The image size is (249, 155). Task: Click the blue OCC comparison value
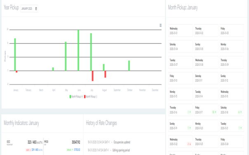37,150
